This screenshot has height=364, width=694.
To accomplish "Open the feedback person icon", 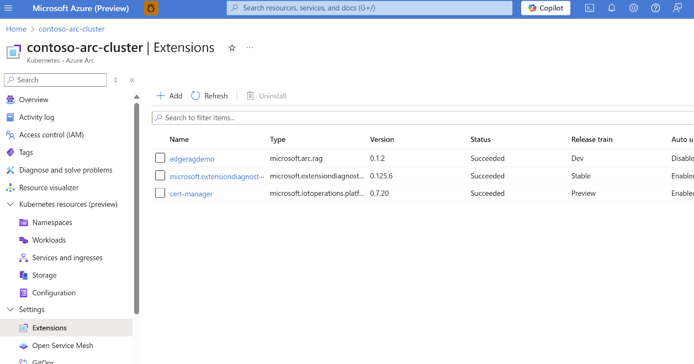I will pyautogui.click(x=677, y=8).
